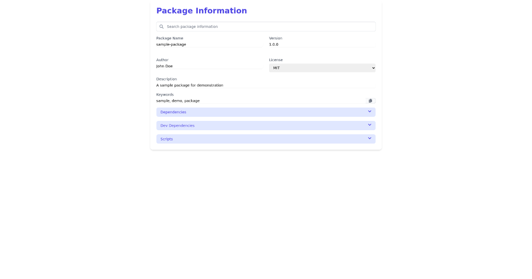Click the Package Name field showing sample-package
This screenshot has width=532, height=279.
coord(209,44)
